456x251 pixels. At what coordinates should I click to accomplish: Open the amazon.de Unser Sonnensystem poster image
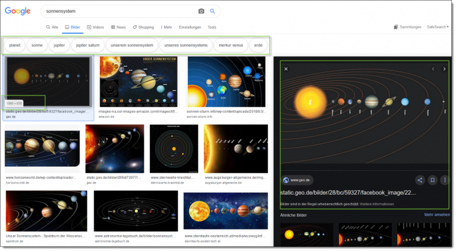[x=138, y=81]
